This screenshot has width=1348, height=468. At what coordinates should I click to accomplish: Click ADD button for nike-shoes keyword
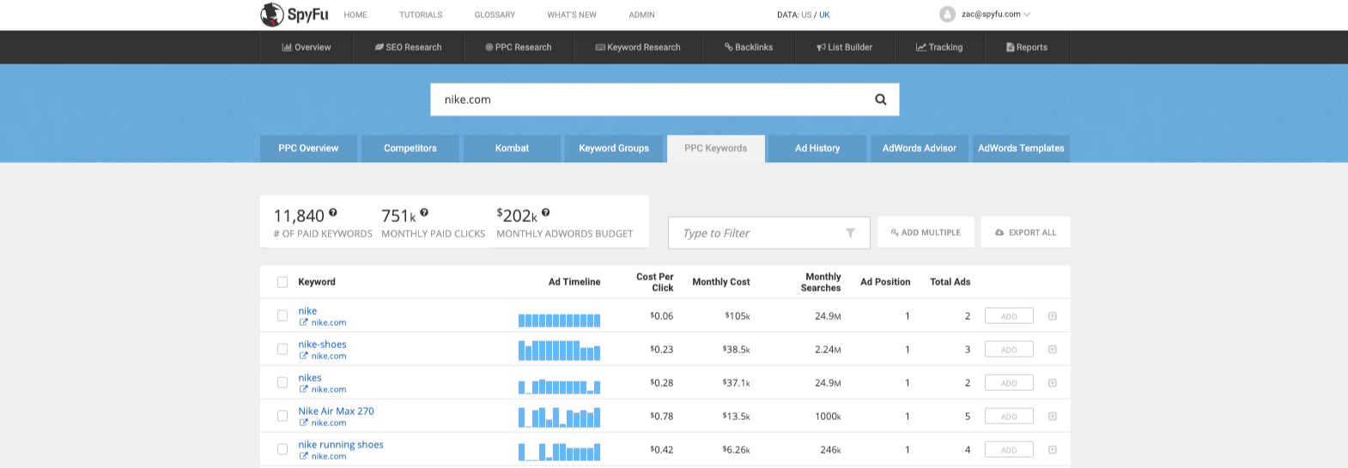tap(1009, 350)
